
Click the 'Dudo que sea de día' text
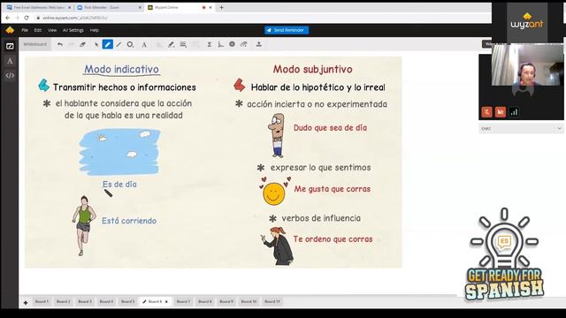coord(330,127)
